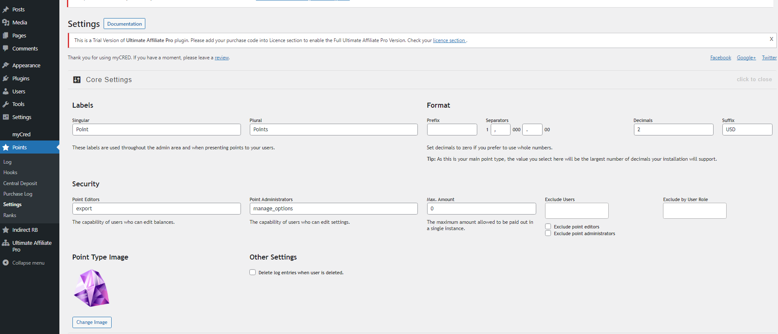Dismiss the trial version notice with X
The height and width of the screenshot is (334, 778).
771,39
